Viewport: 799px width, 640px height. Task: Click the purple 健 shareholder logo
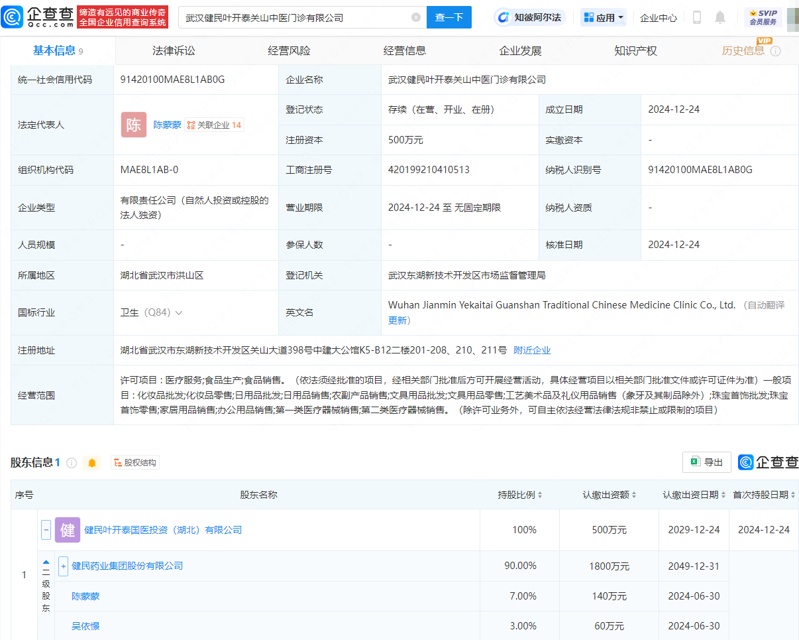tap(68, 530)
